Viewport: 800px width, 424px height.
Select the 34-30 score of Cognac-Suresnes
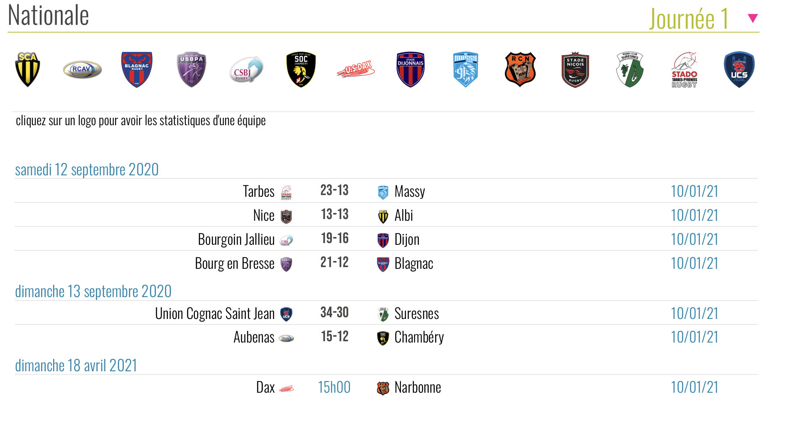pyautogui.click(x=334, y=313)
